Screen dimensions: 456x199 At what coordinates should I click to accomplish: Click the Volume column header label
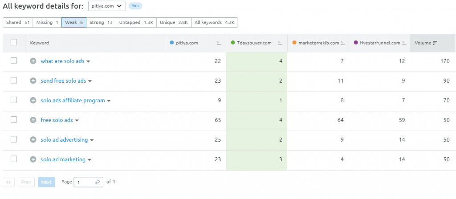coord(423,43)
